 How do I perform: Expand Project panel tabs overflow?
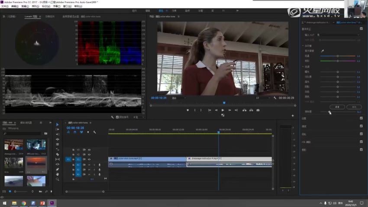coord(50,123)
